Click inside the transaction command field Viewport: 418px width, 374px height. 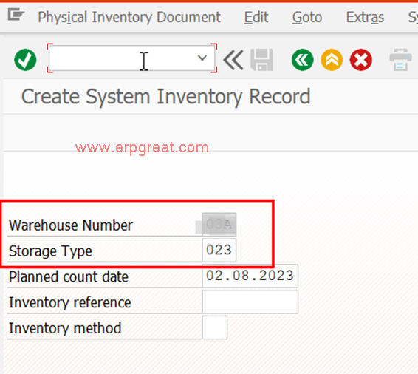click(123, 58)
